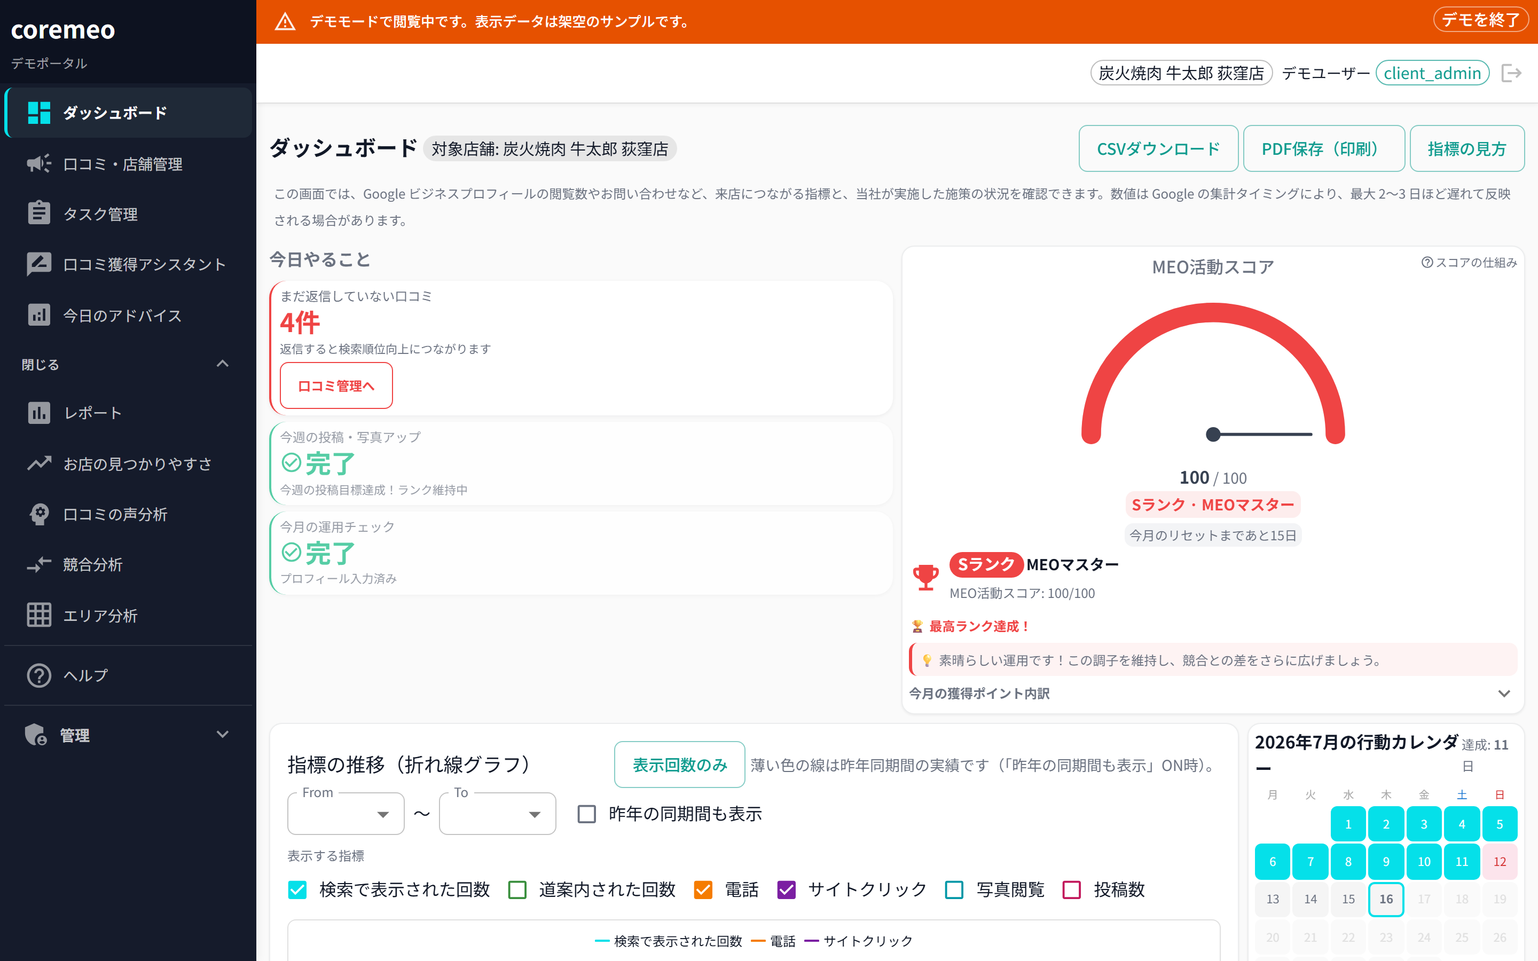Click the dashboard grid icon in sidebar
Viewport: 1538px width, 961px height.
coord(39,113)
